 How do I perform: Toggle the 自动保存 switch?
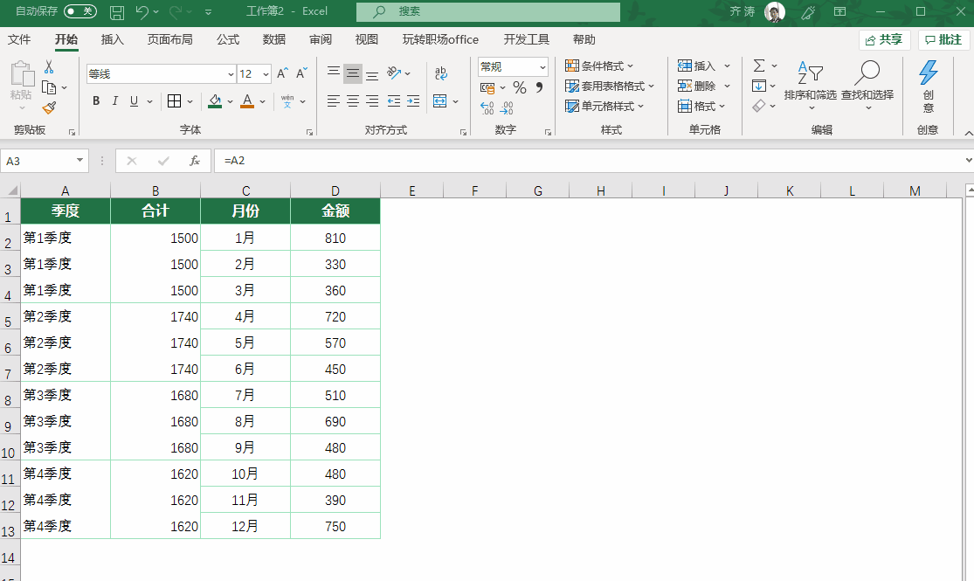pos(79,11)
